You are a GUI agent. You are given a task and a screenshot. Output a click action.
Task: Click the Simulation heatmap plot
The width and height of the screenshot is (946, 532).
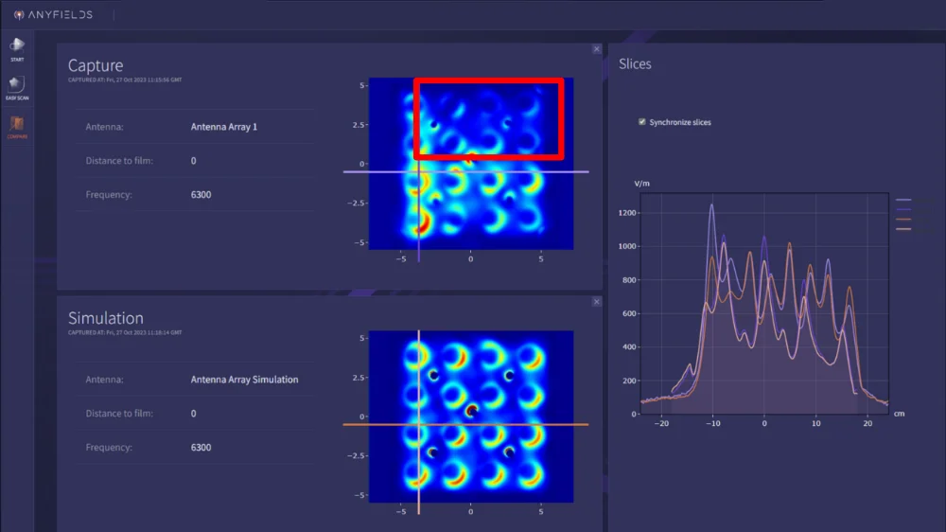pos(471,417)
